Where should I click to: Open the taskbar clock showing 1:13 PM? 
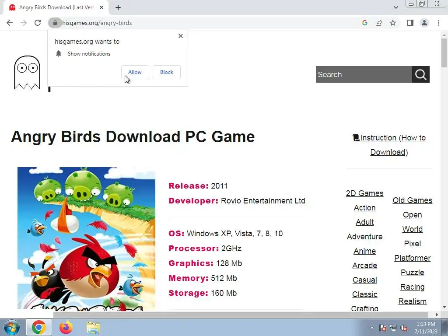426,328
